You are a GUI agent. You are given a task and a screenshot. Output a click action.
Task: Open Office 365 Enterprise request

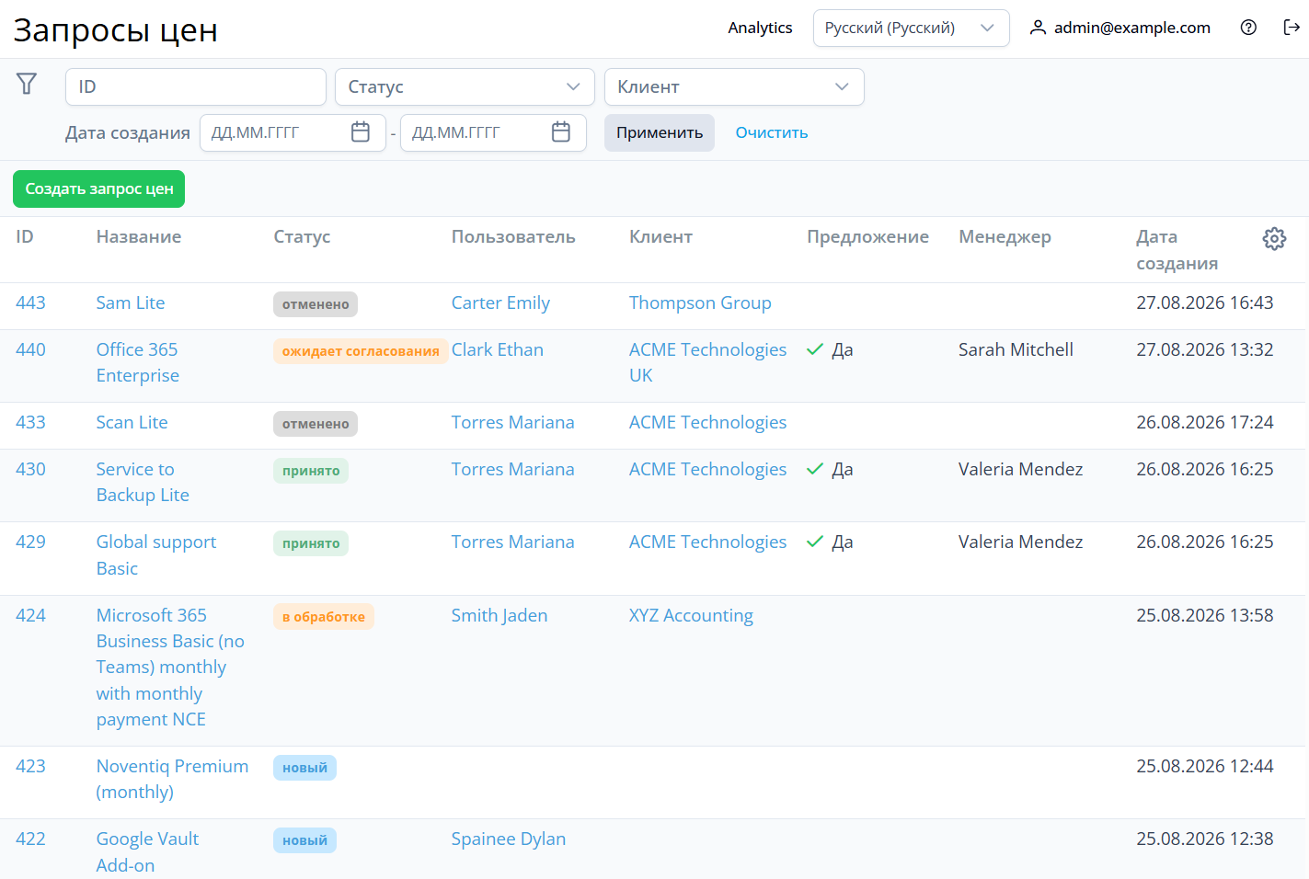[137, 362]
